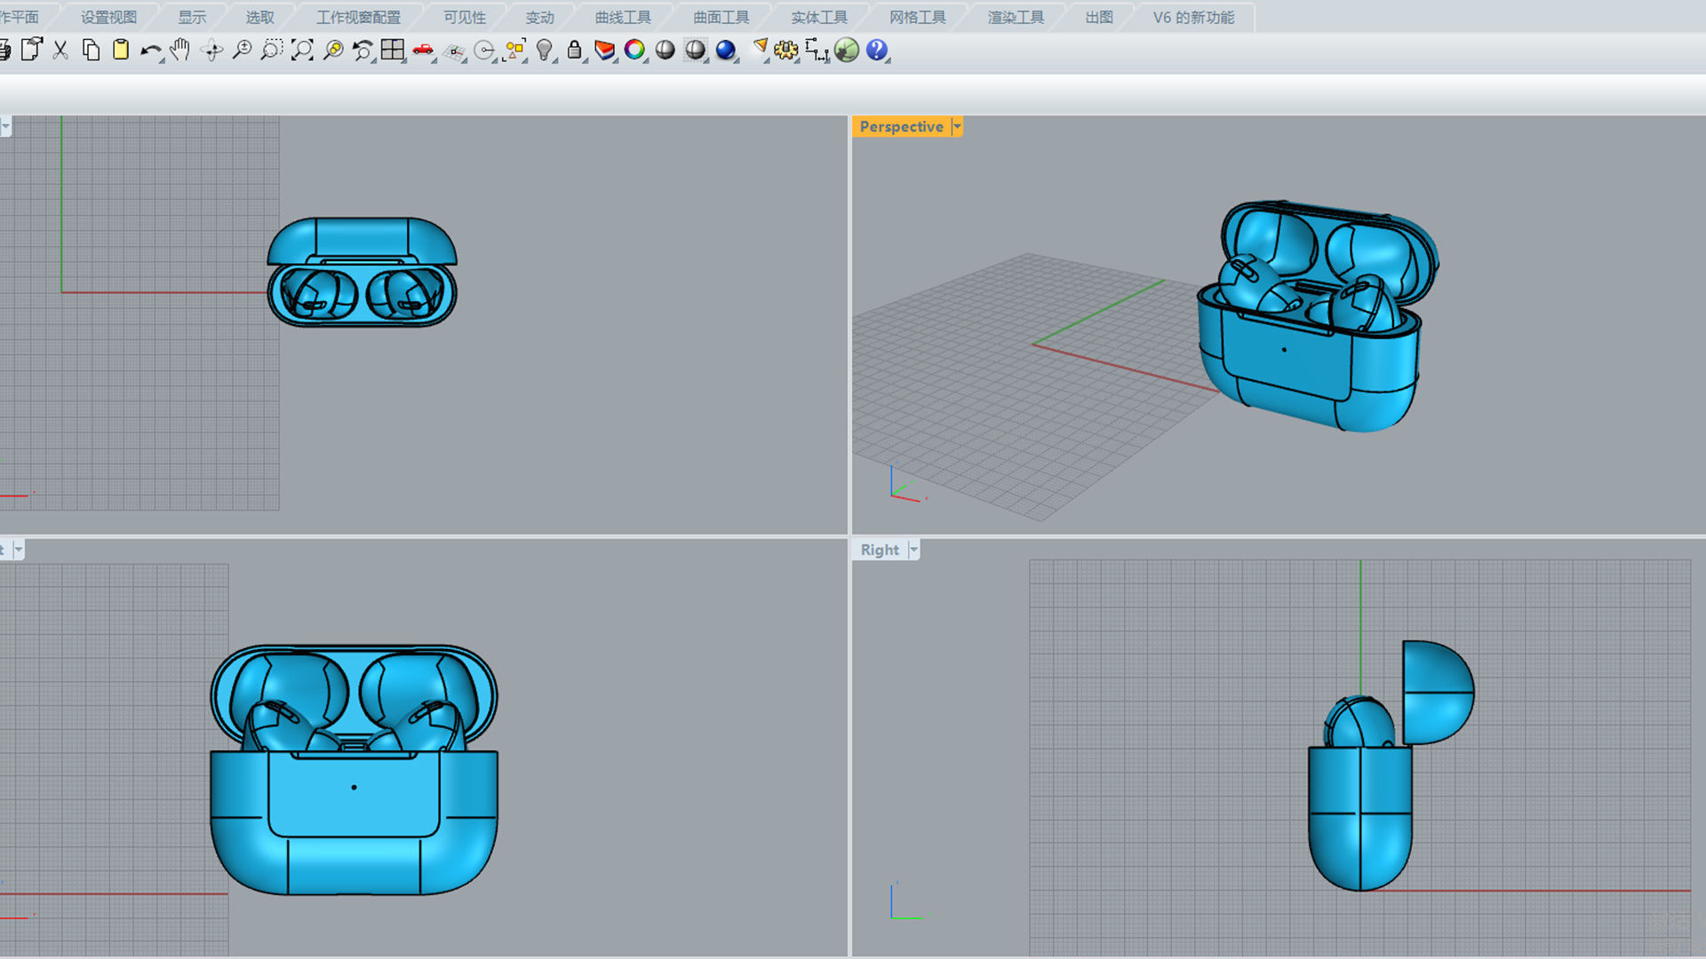Switch to the 实体工具 tab

[818, 17]
